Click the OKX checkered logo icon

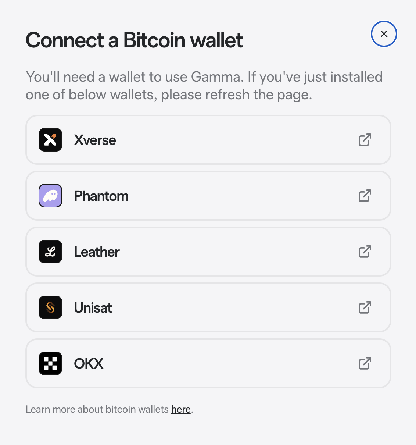50,363
